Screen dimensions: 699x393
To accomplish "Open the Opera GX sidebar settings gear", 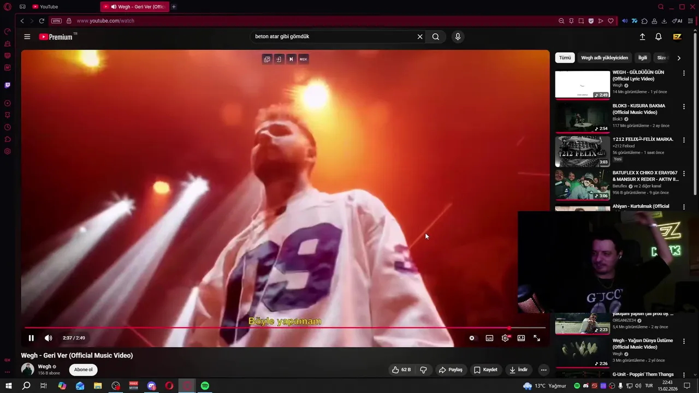I will tap(8, 151).
